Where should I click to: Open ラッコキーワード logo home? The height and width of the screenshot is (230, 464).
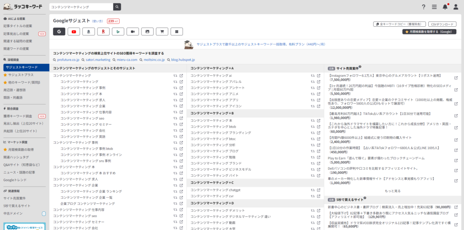point(23,6)
